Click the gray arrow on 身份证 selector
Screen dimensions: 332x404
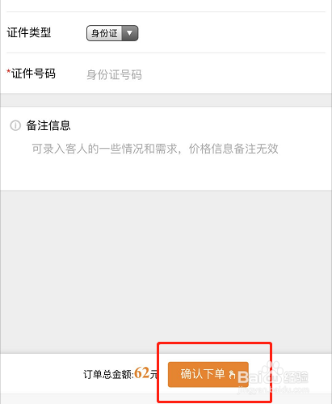(x=130, y=33)
